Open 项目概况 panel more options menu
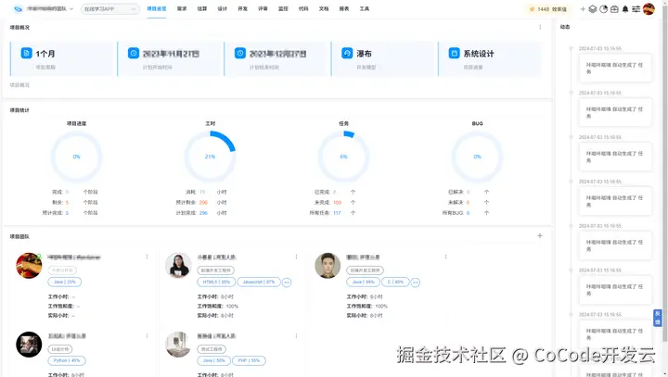The image size is (668, 377). point(540,27)
